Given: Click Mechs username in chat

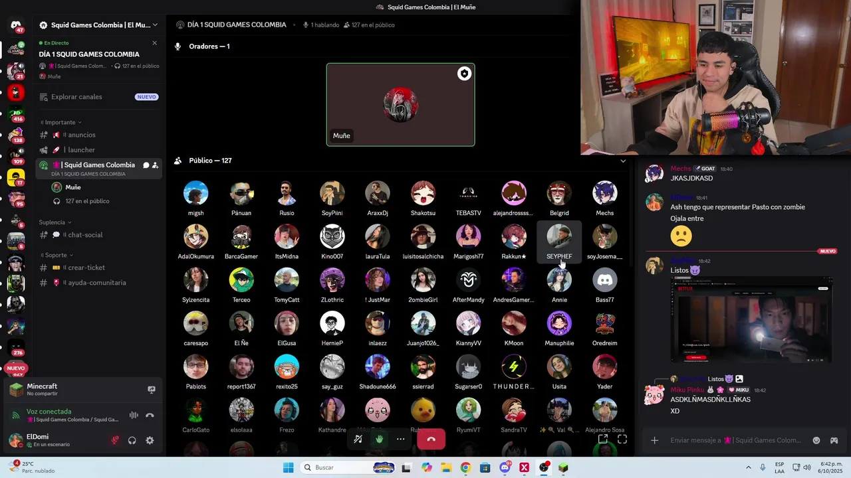Looking at the screenshot, I should pos(680,169).
